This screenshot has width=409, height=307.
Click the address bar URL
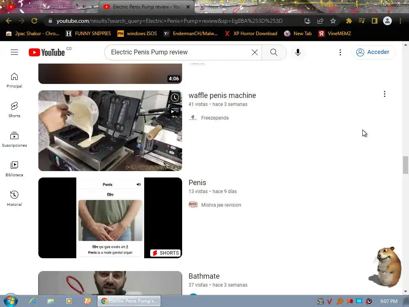point(169,21)
